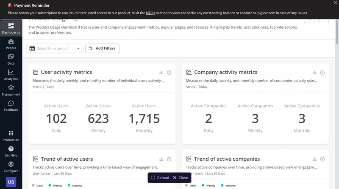Open the Dashboards section in sidebar

pos(11,28)
